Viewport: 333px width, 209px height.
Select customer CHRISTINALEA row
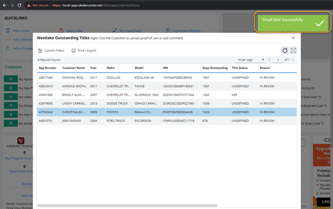[x=166, y=112]
